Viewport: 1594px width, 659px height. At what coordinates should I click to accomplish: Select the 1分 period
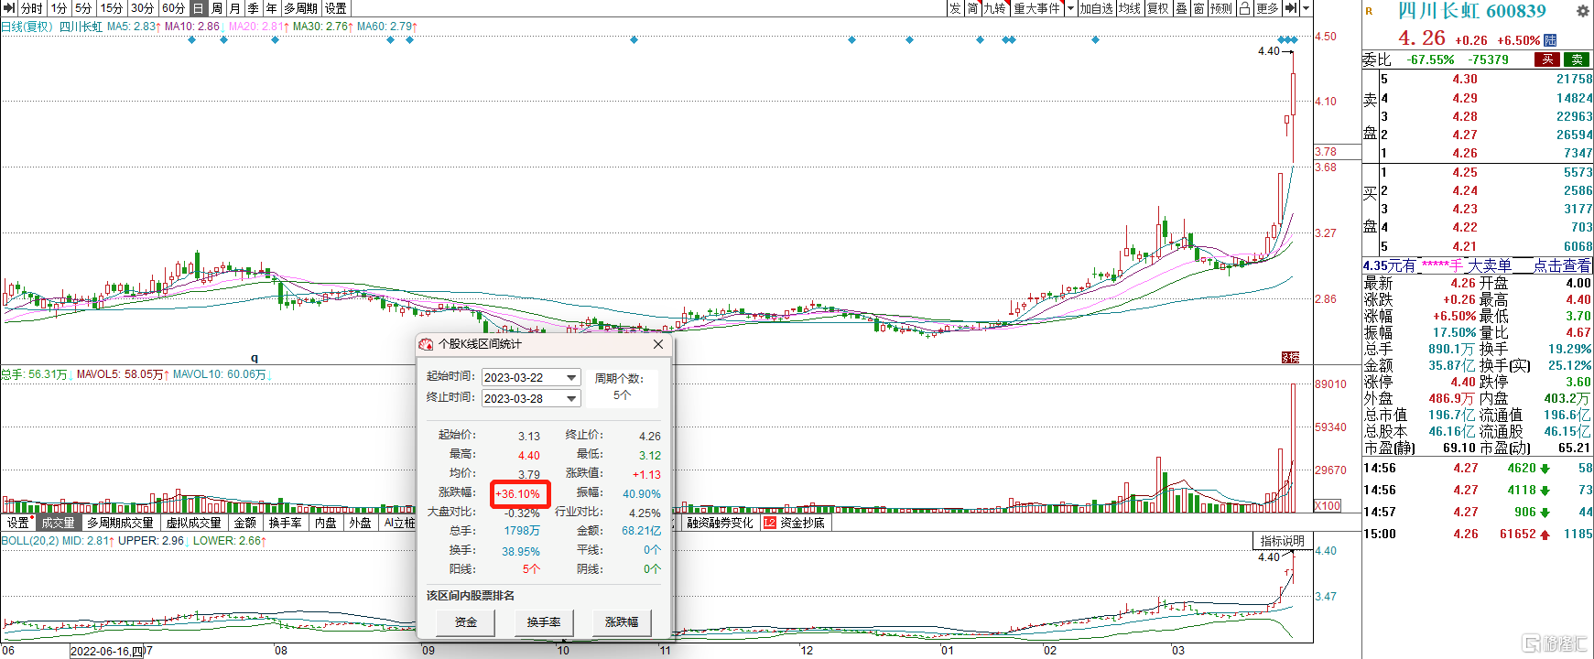(x=60, y=8)
